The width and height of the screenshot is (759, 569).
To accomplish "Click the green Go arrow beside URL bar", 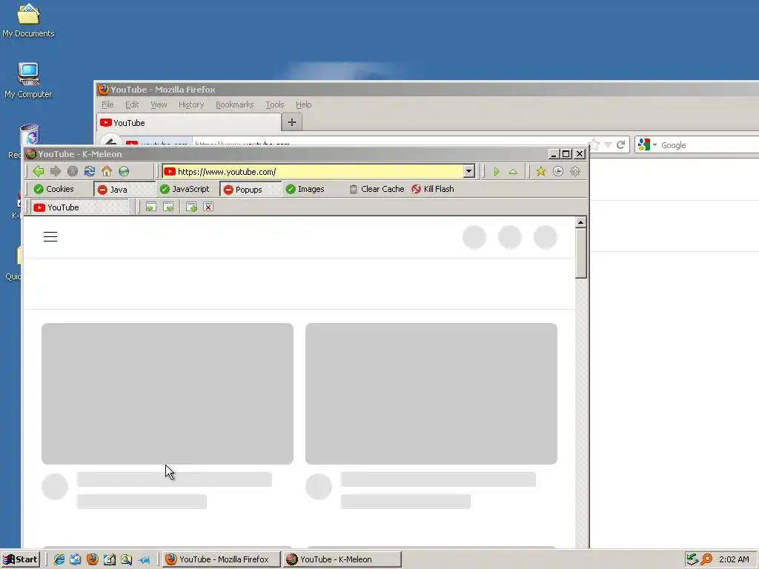I will tap(496, 172).
